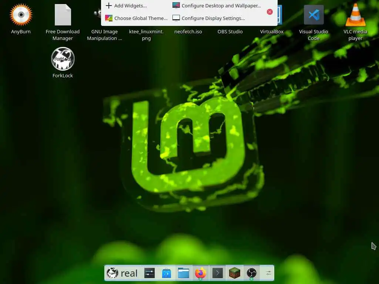Open the 'real' application launcher in the panel
Screen dimensions: 379x284
pos(122,273)
